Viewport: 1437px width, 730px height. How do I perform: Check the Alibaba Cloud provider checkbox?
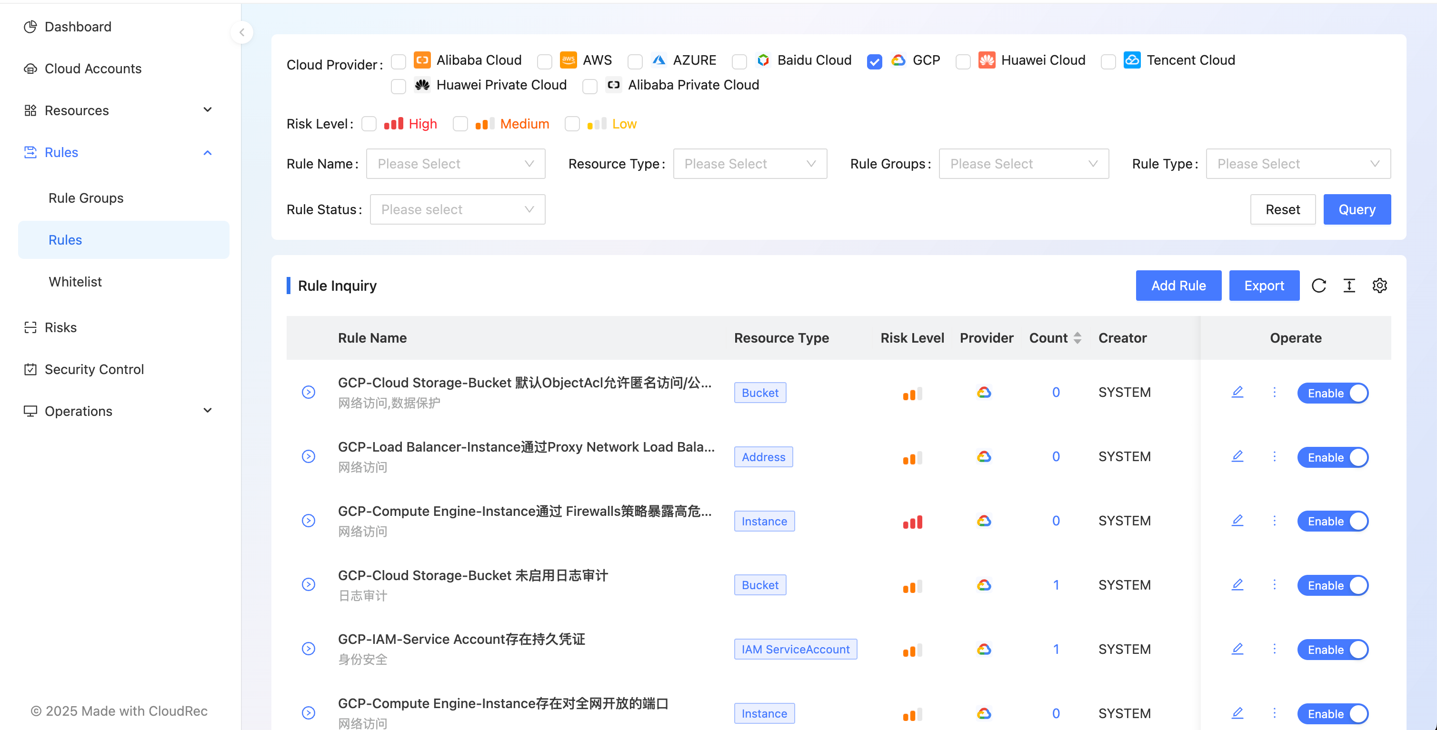click(x=399, y=61)
